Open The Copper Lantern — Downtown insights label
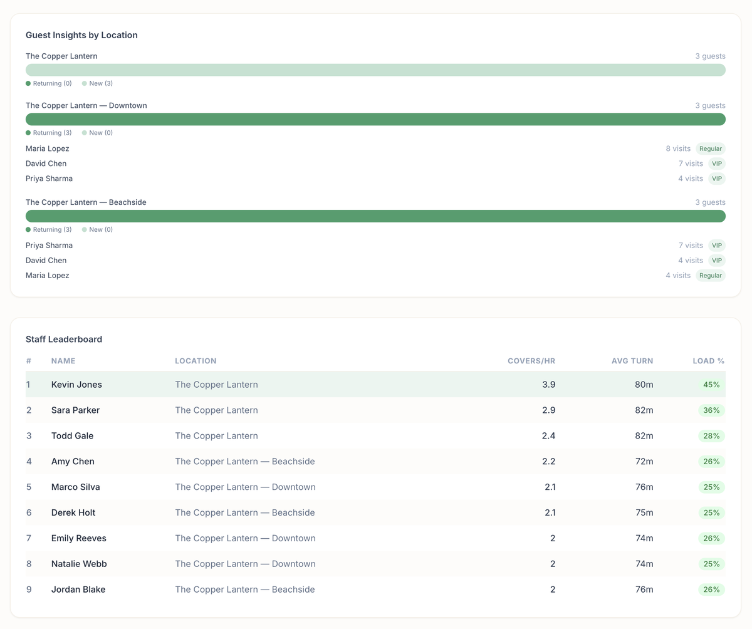Screen dimensions: 752x629 (x=86, y=106)
